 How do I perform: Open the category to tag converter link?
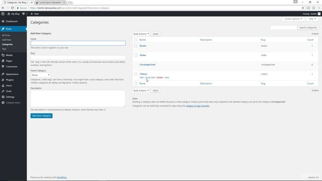coord(198,106)
